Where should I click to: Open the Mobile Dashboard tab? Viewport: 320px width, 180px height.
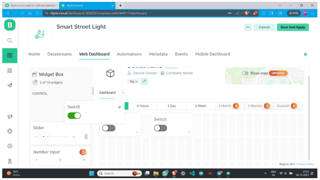click(x=212, y=54)
